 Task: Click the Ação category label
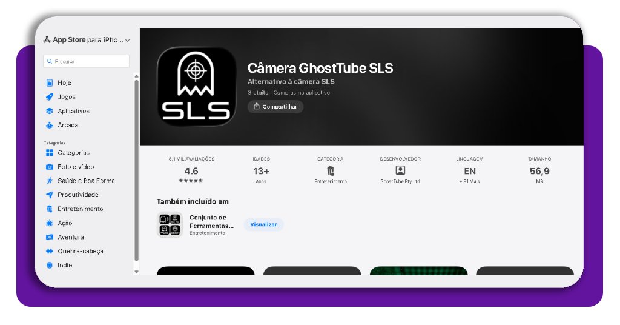[x=65, y=223]
